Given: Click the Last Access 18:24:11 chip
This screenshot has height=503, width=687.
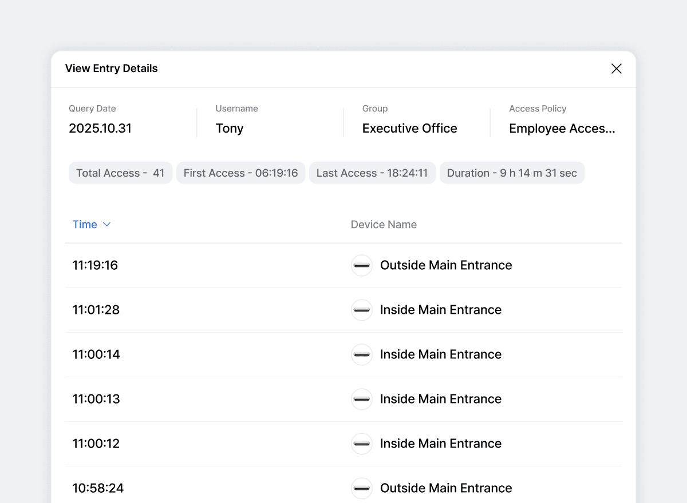Looking at the screenshot, I should 372,173.
